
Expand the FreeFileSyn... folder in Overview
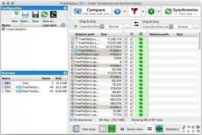(x=17, y=87)
